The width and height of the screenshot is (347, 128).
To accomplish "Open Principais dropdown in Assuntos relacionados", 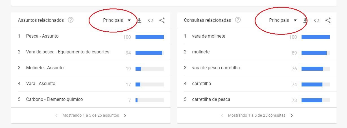I will pos(117,20).
